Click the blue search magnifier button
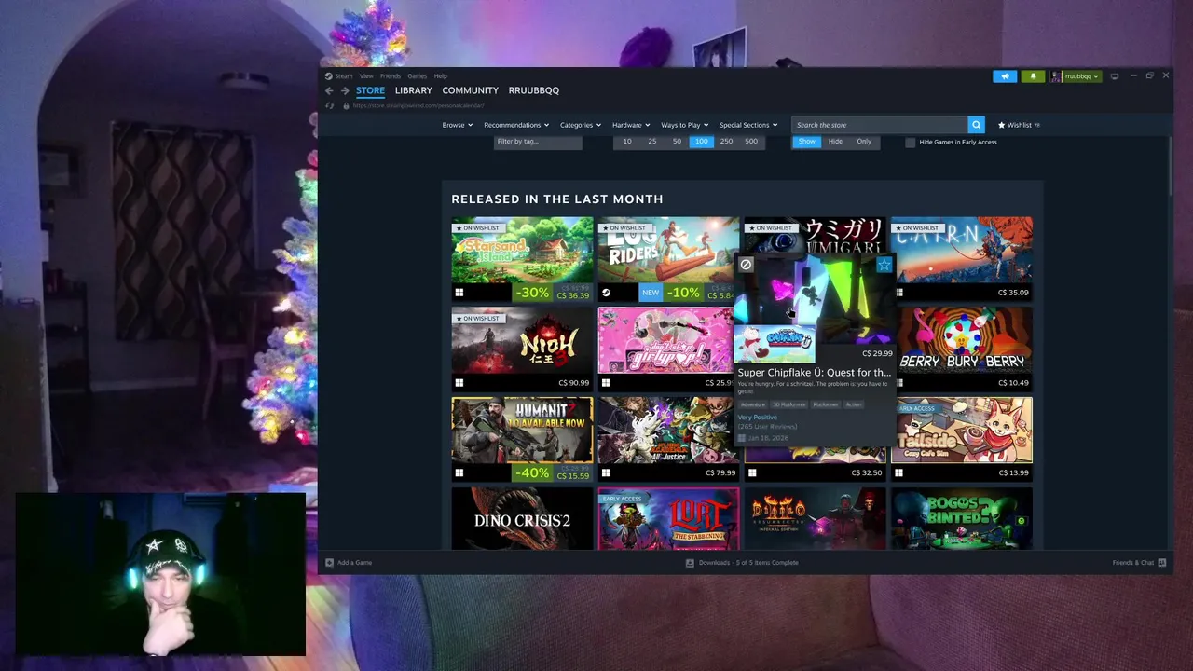 click(x=976, y=125)
